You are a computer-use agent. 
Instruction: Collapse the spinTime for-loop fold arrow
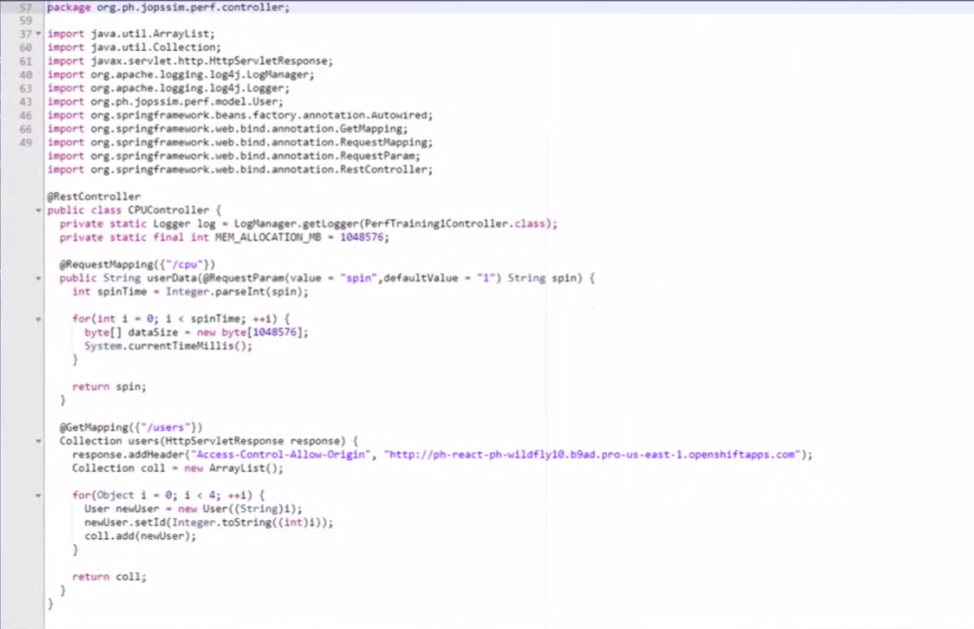coord(38,319)
